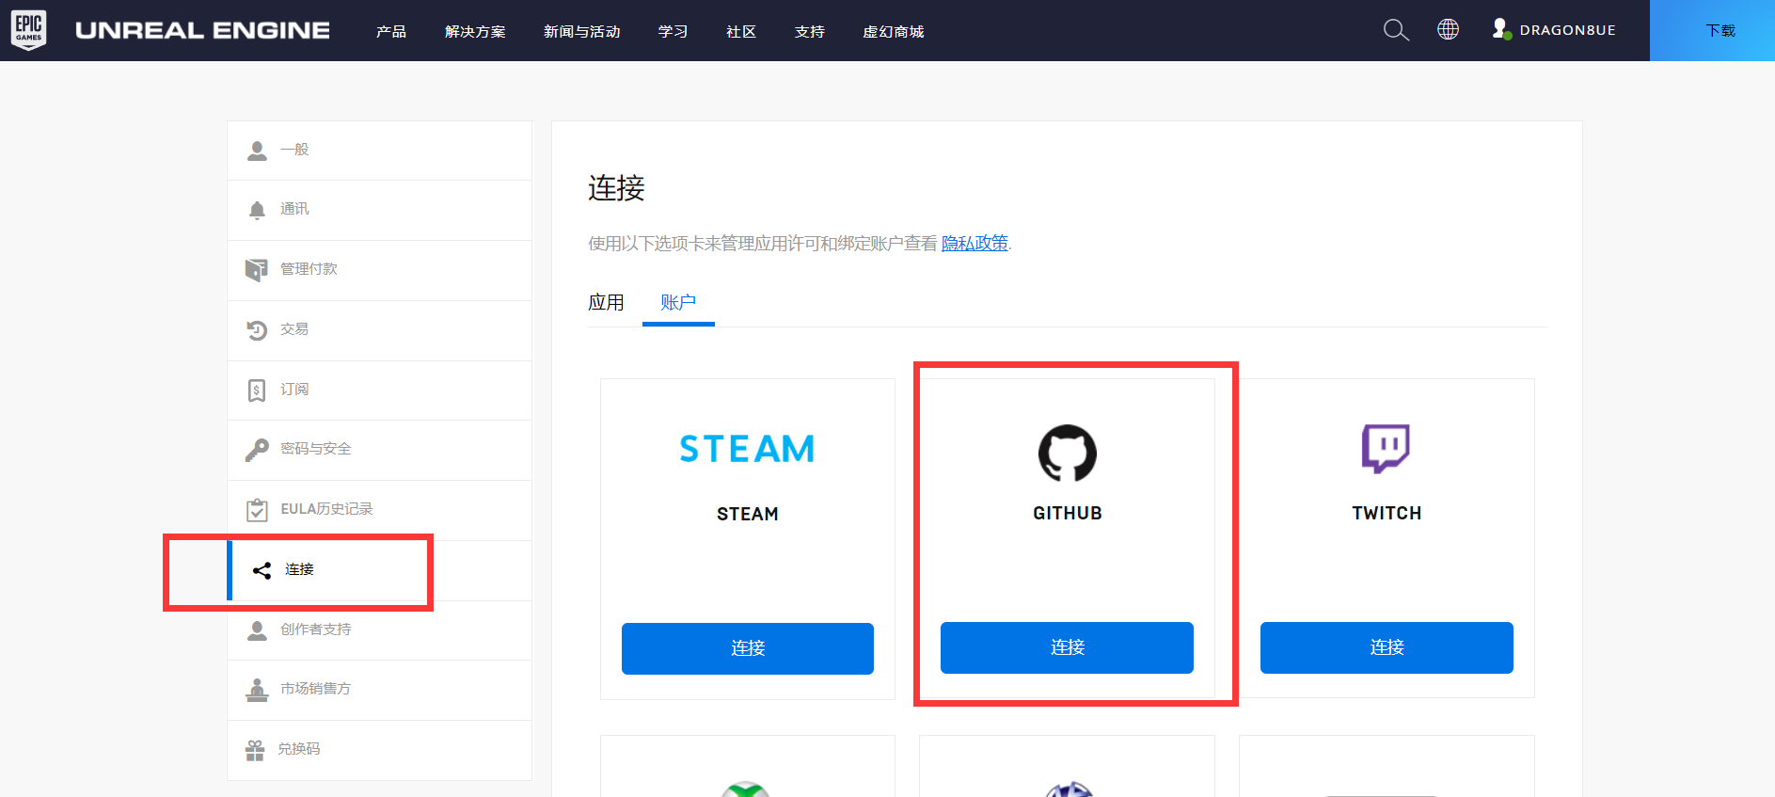Open the 社区 menu
The width and height of the screenshot is (1775, 797).
click(x=741, y=31)
